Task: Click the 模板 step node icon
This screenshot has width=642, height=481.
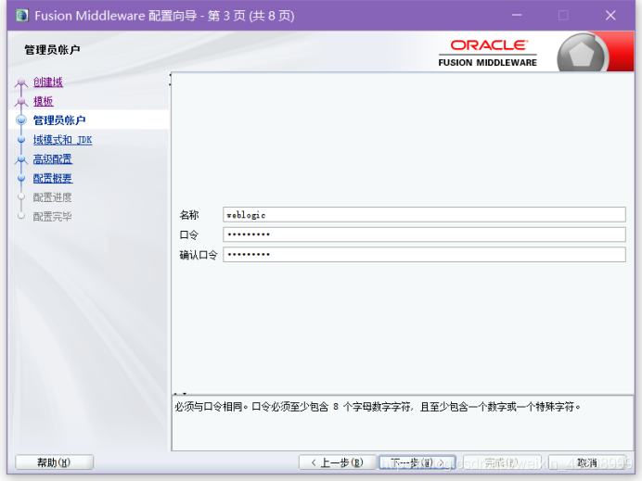Action: [21, 101]
